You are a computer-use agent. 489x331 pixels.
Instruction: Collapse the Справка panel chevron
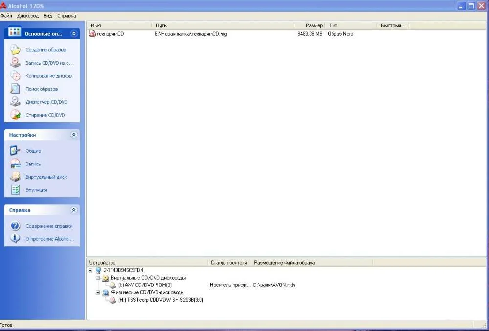tap(74, 210)
